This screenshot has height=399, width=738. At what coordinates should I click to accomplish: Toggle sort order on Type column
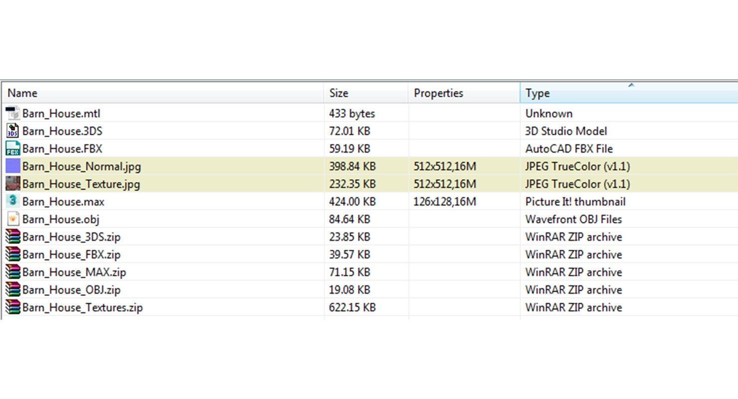pyautogui.click(x=538, y=93)
